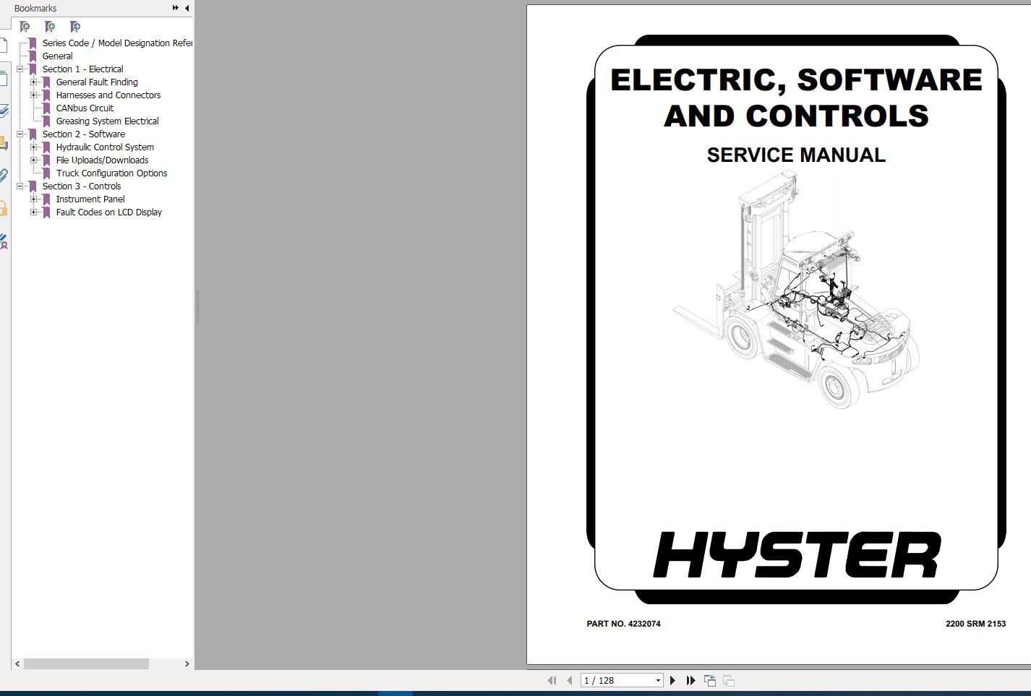Select the Section 1 - Electrical bookmark

(82, 69)
